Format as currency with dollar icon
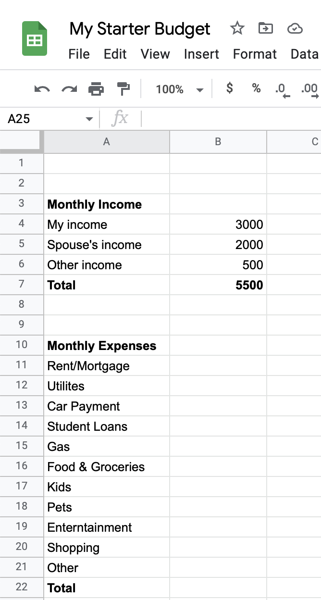This screenshot has width=321, height=600. tap(230, 88)
